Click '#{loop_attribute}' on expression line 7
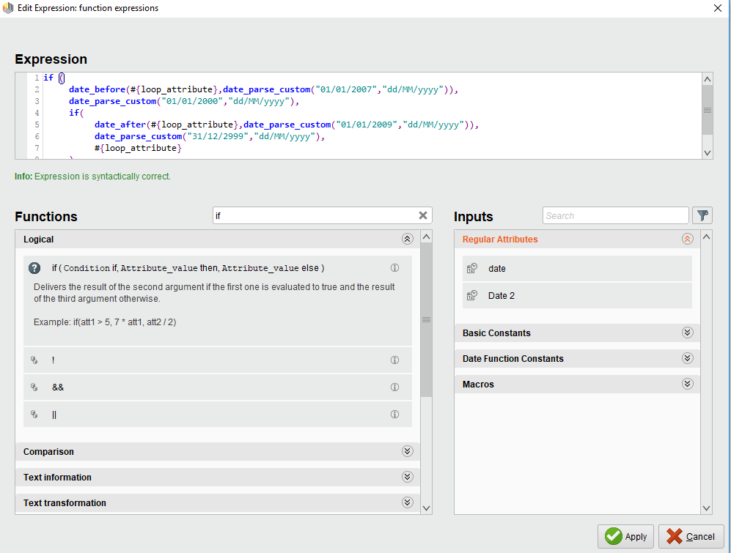Viewport: 731px width, 553px height. tap(138, 148)
